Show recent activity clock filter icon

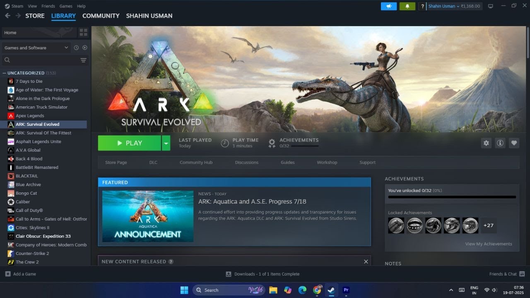coord(76,48)
